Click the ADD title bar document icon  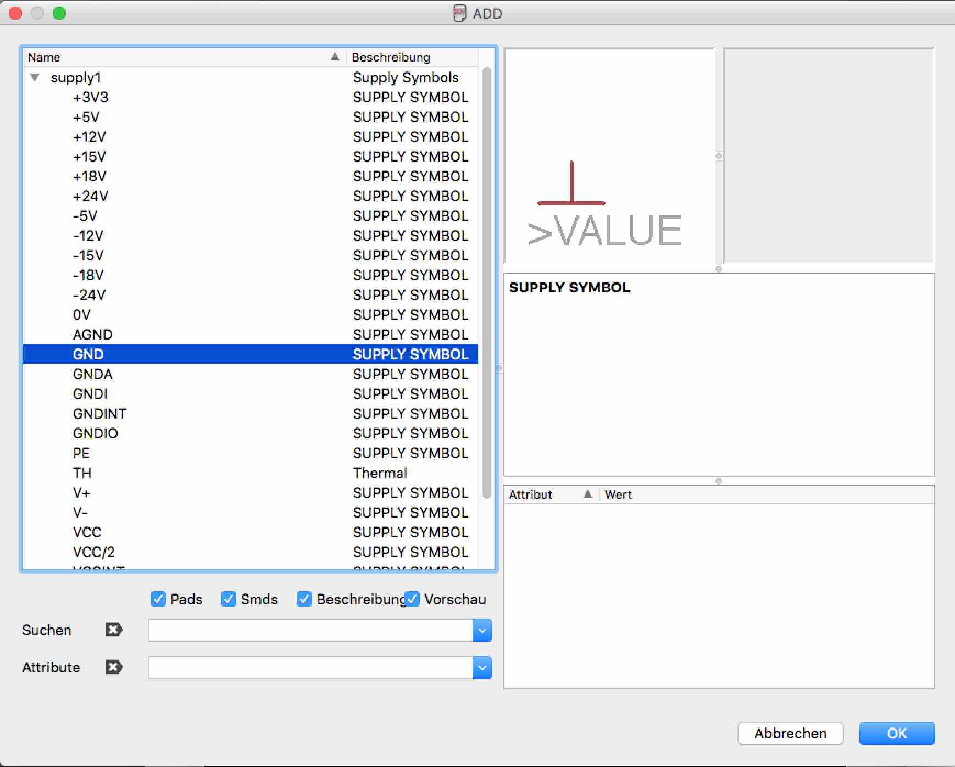click(x=459, y=13)
